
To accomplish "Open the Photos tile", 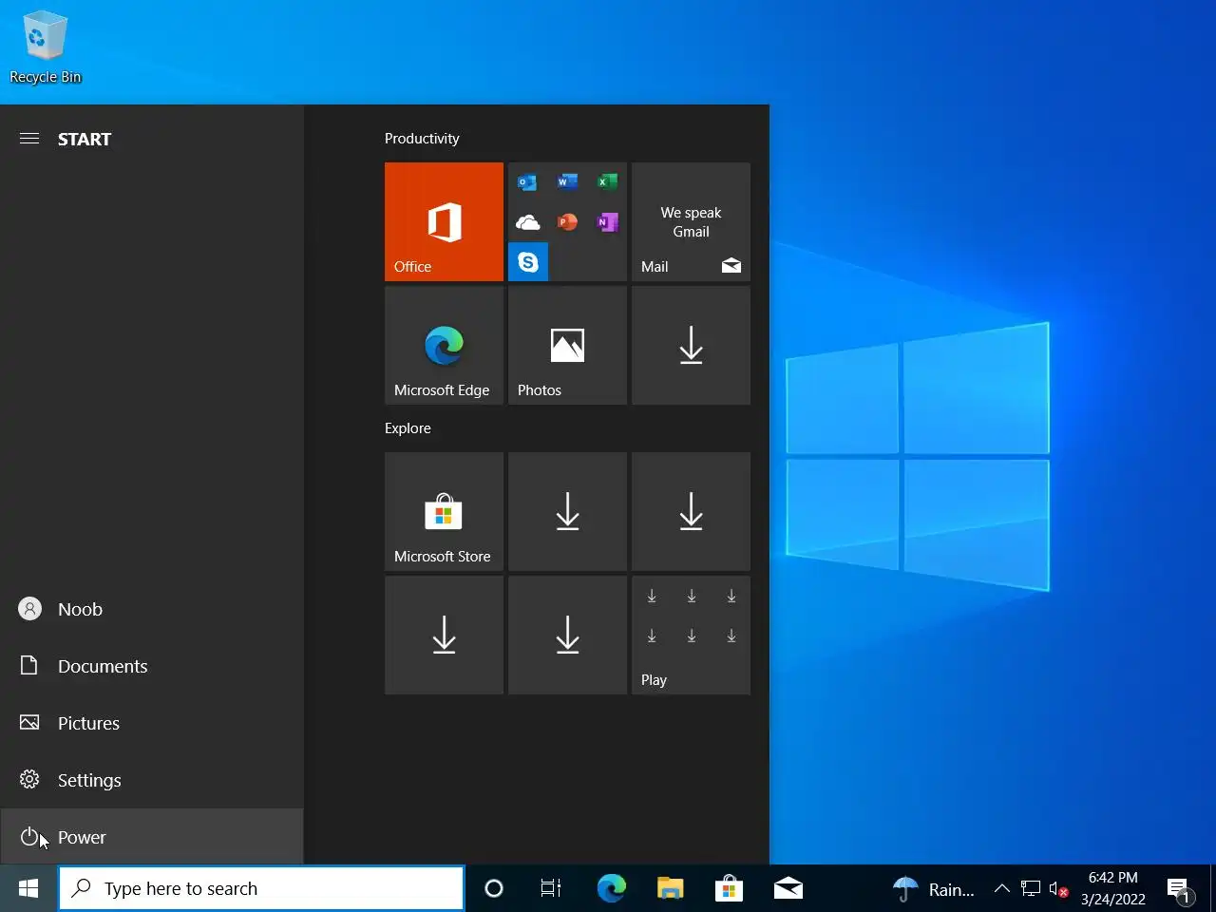I will [567, 345].
